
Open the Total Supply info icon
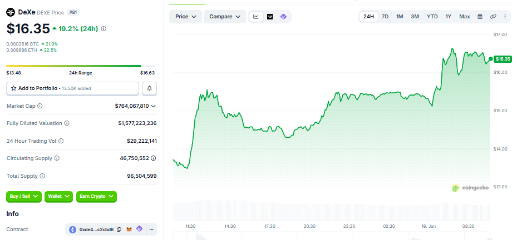point(42,176)
